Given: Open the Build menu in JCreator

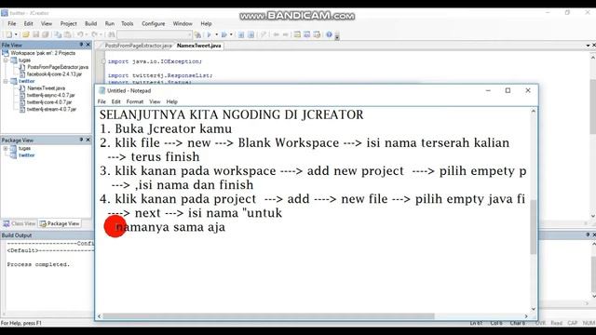Looking at the screenshot, I should pos(90,23).
